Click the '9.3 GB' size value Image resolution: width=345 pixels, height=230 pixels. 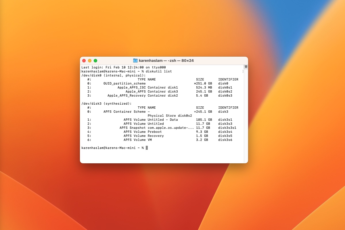(202, 132)
